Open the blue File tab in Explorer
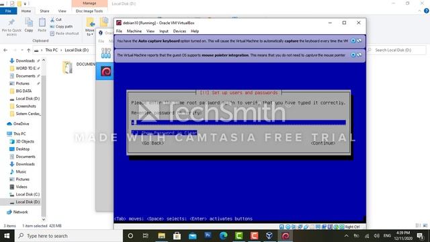 point(8,11)
